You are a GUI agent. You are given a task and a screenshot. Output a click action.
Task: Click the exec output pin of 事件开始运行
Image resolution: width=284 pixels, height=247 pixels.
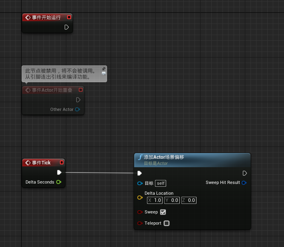(67, 27)
